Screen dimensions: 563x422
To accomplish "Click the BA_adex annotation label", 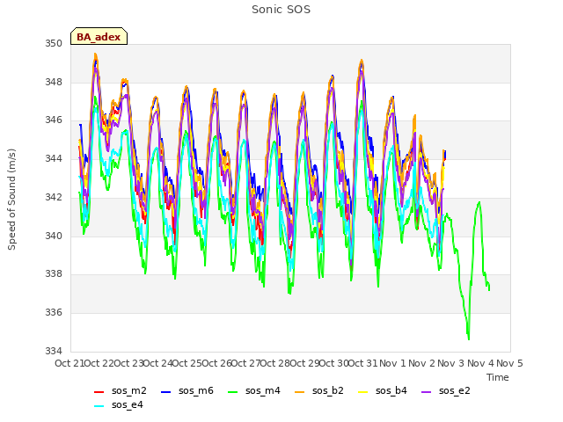I will pyautogui.click(x=99, y=37).
